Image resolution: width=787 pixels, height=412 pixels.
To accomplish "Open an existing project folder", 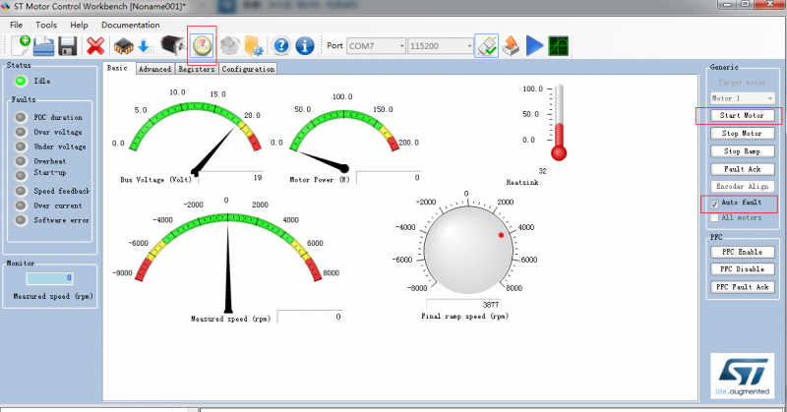I will (44, 46).
